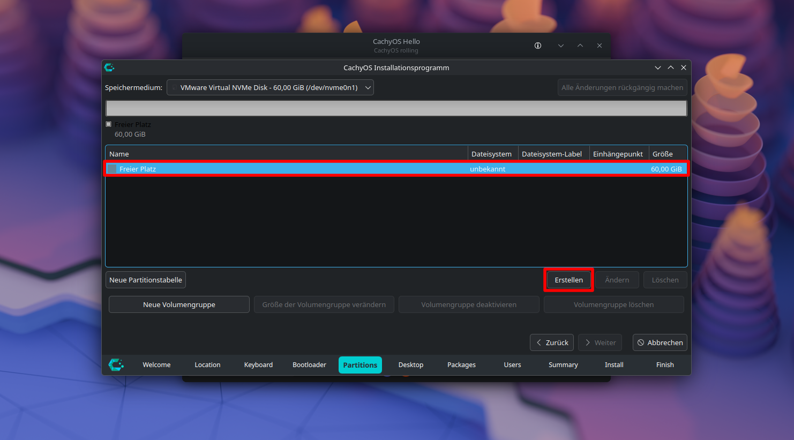Click 'Volumengruppe deaktivieren' button
This screenshot has width=794, height=440.
[469, 304]
